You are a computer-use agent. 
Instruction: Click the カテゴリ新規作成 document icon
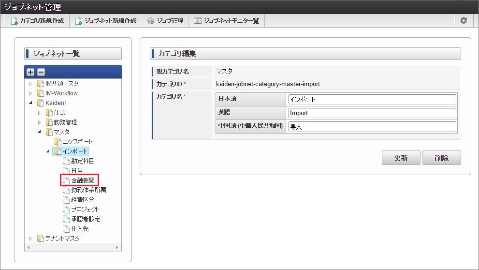click(14, 21)
